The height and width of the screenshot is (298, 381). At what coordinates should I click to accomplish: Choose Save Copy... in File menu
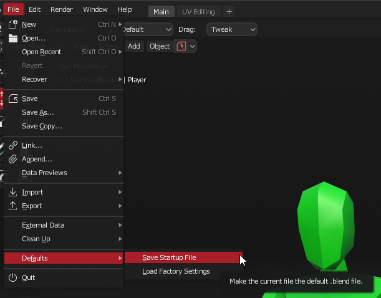tap(64, 126)
